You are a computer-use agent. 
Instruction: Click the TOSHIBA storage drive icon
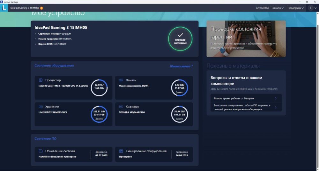(x=121, y=106)
